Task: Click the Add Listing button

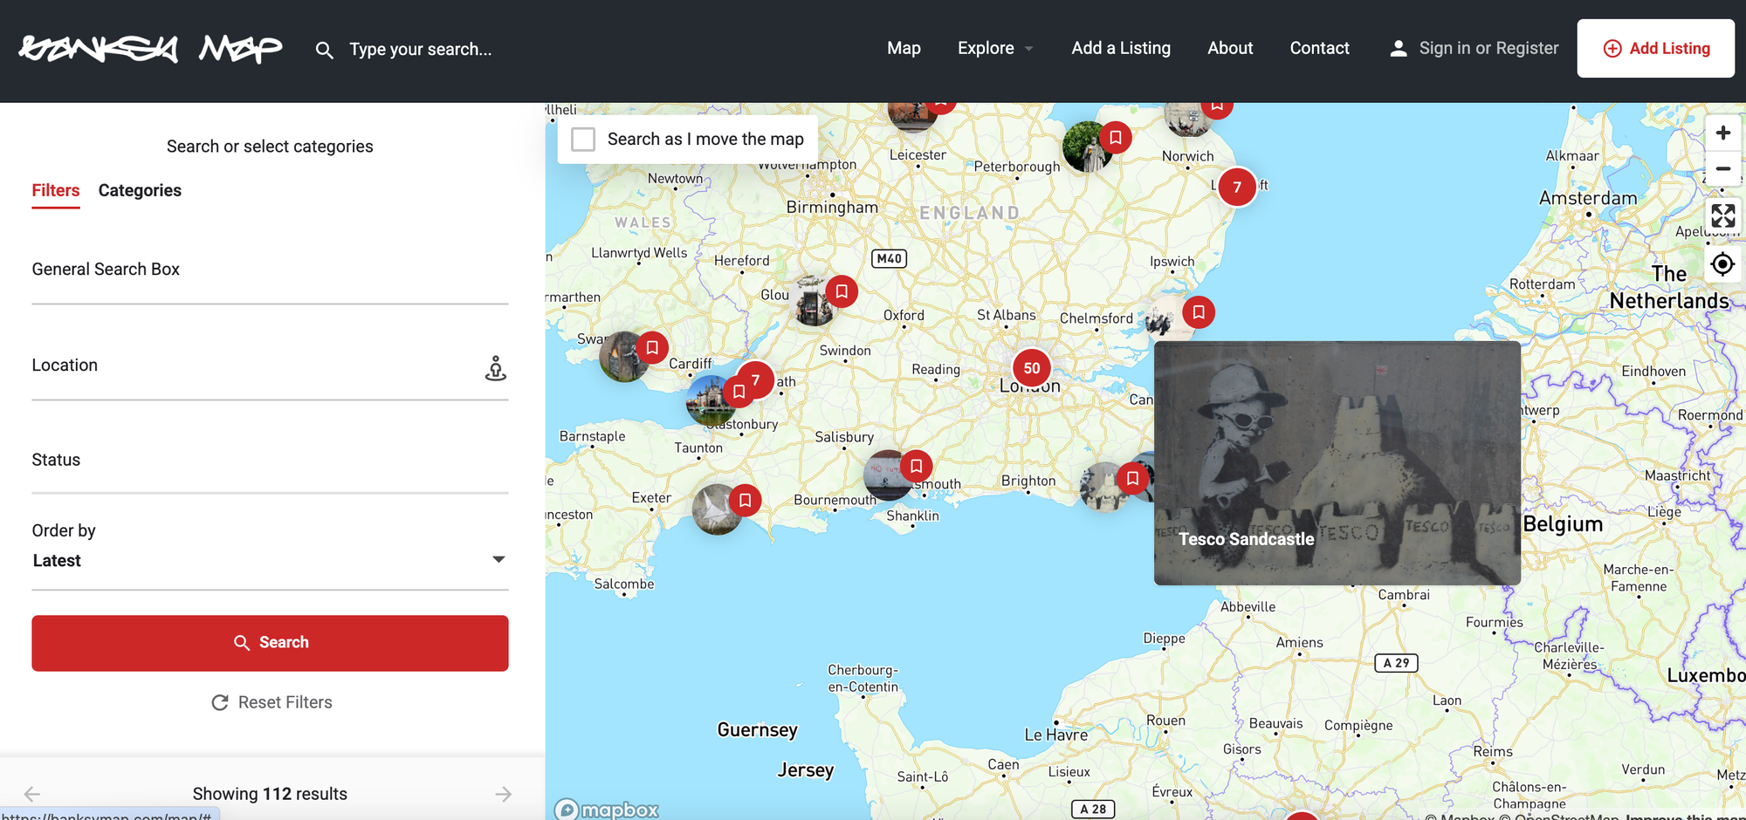Action: (1655, 49)
